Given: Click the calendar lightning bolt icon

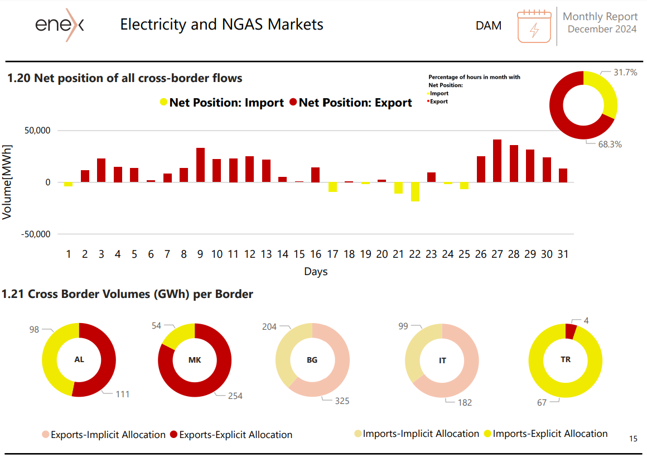Looking at the screenshot, I should [x=534, y=26].
